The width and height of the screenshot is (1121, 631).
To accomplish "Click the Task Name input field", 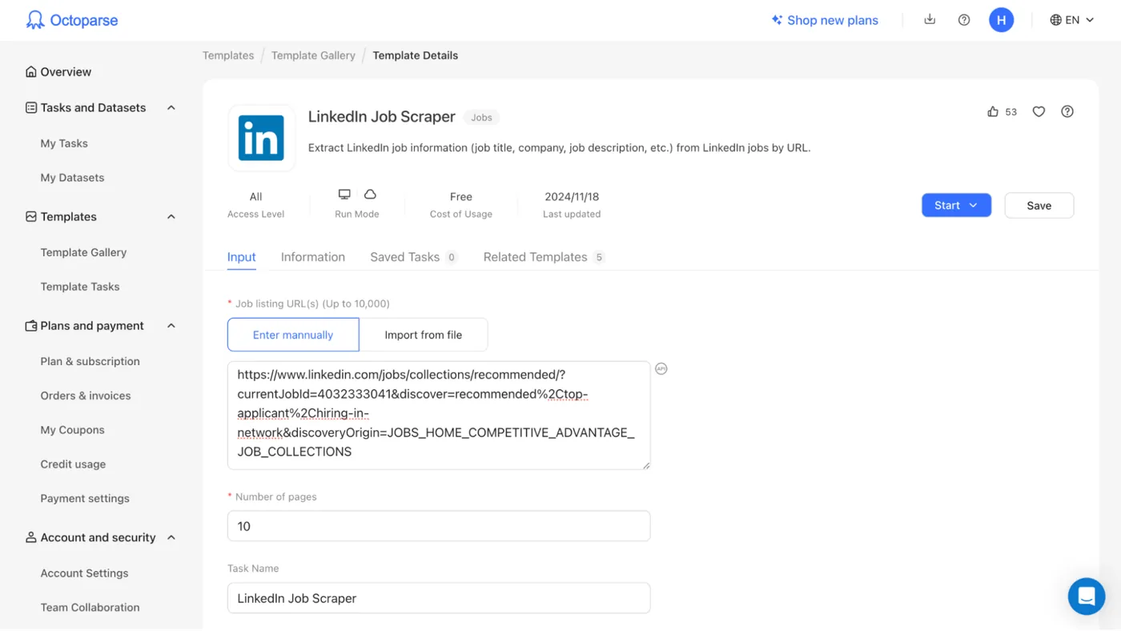I will tap(439, 598).
